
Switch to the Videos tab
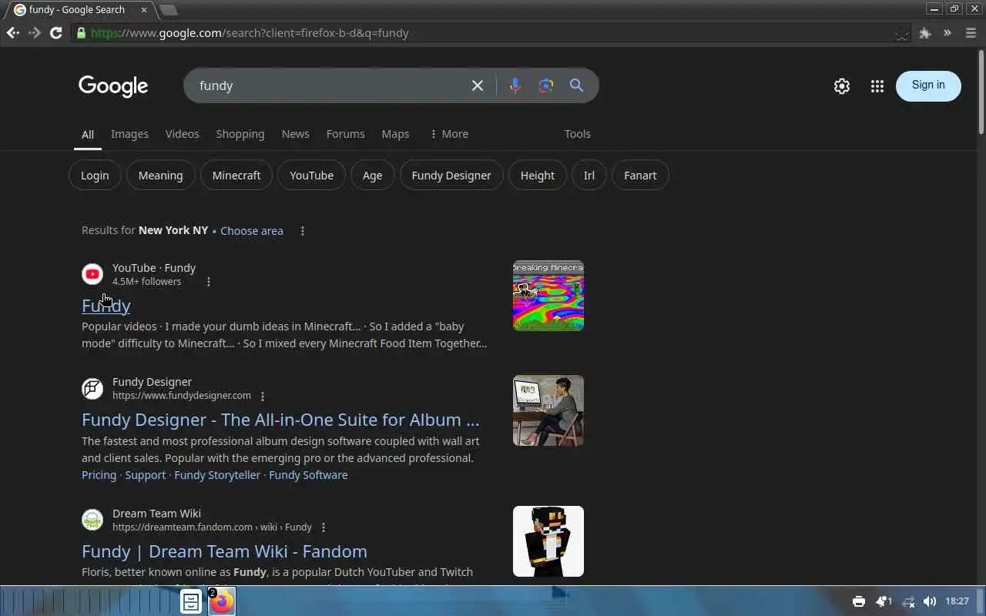(x=182, y=134)
